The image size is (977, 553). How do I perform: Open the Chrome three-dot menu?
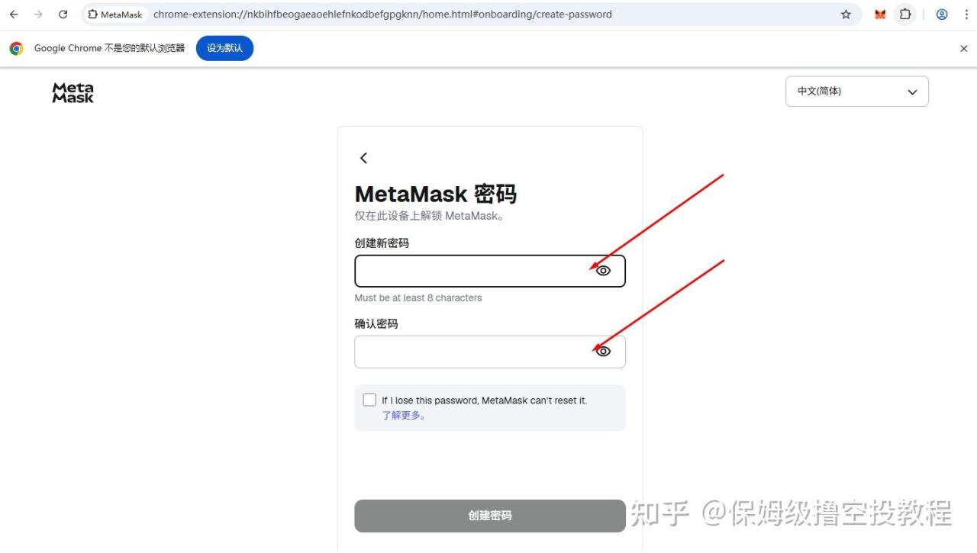click(966, 14)
